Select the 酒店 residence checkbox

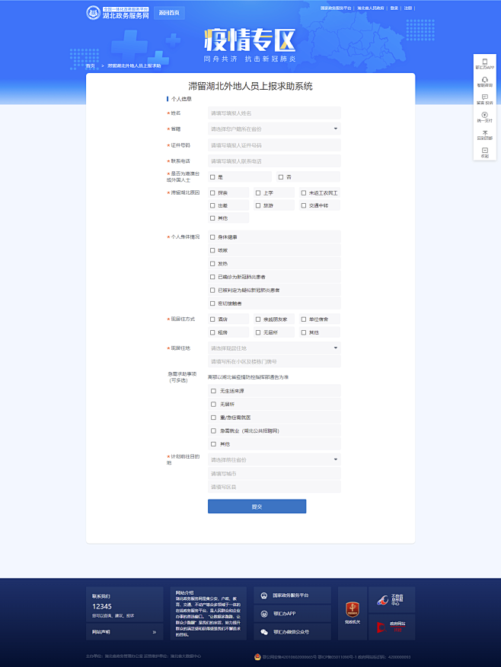click(213, 319)
